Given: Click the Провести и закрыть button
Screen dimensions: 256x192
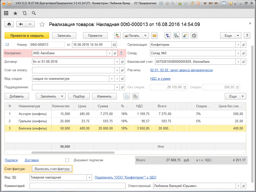Looking at the screenshot, I should (27, 35).
